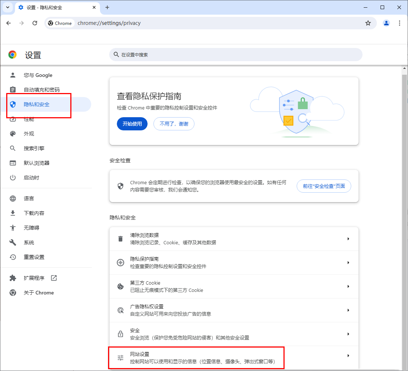This screenshot has width=408, height=371.
Task: Select 隐私和安全 in sidebar
Action: [x=46, y=104]
